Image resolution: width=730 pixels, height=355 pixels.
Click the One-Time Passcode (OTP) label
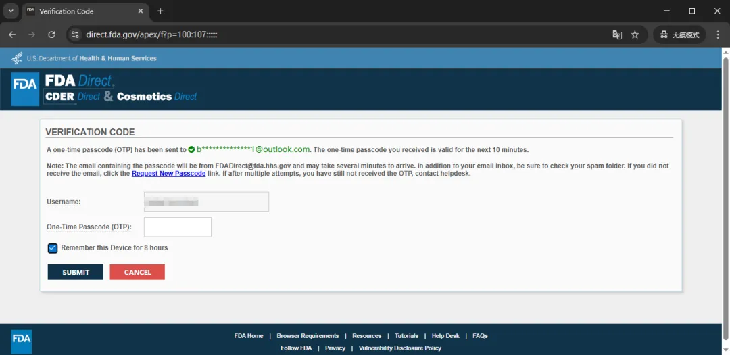point(89,227)
